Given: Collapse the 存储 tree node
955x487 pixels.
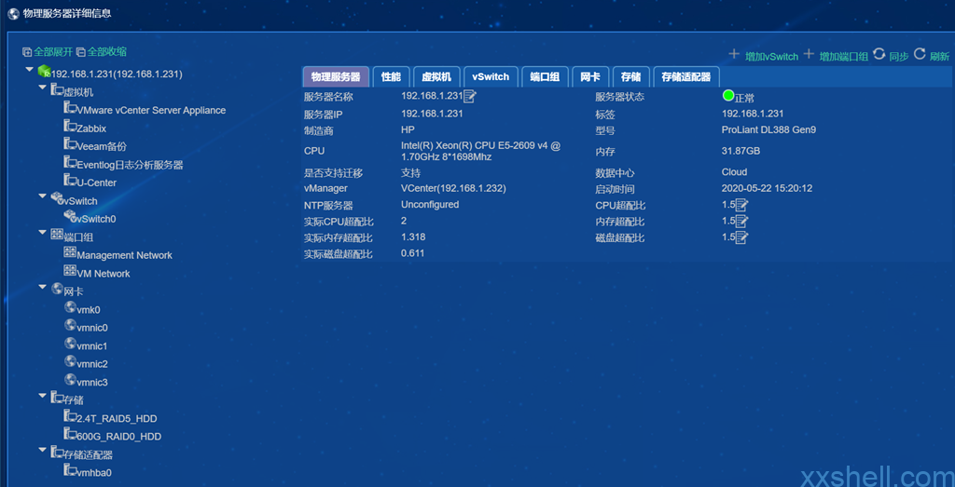Looking at the screenshot, I should pyautogui.click(x=43, y=396).
